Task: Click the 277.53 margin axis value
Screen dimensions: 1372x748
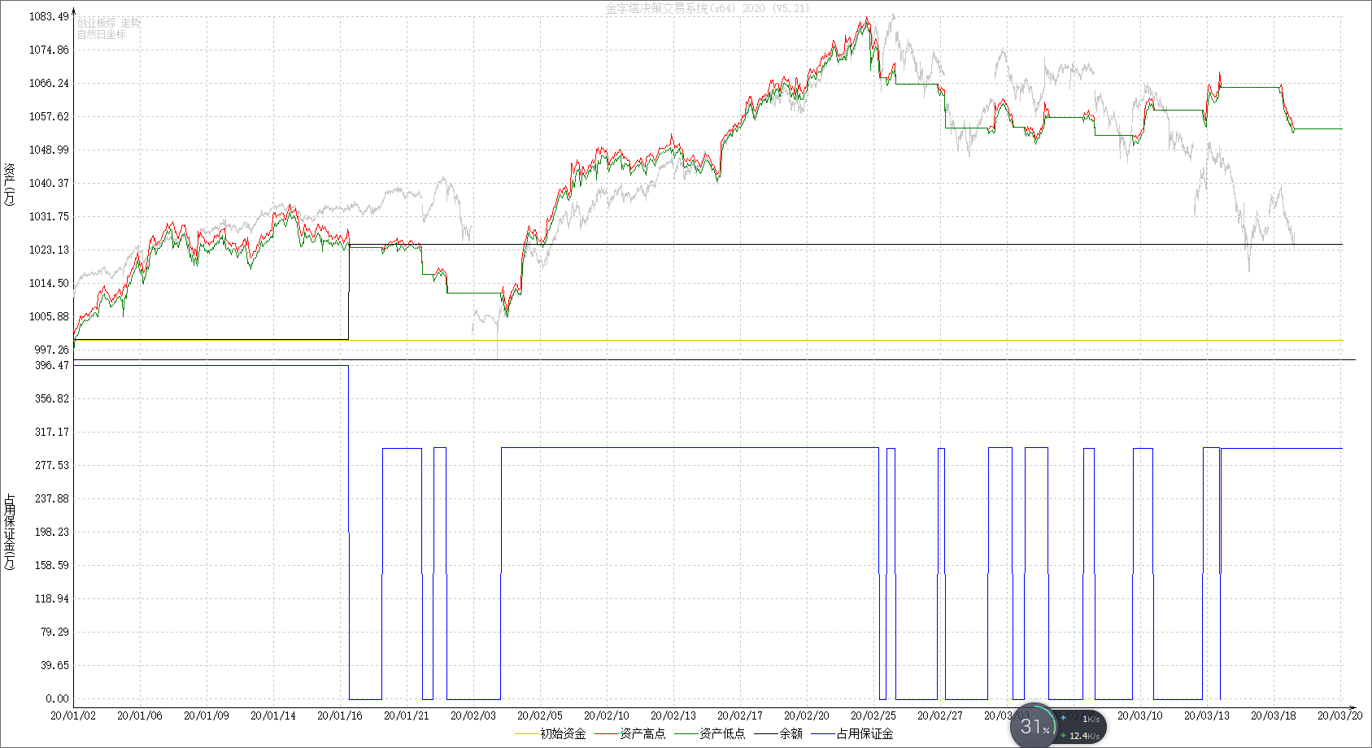Action: pos(51,465)
